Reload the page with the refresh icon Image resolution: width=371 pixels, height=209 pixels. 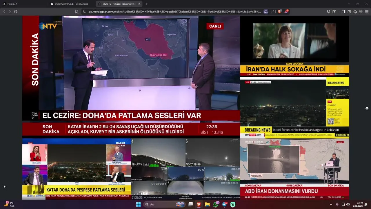[x=16, y=12]
